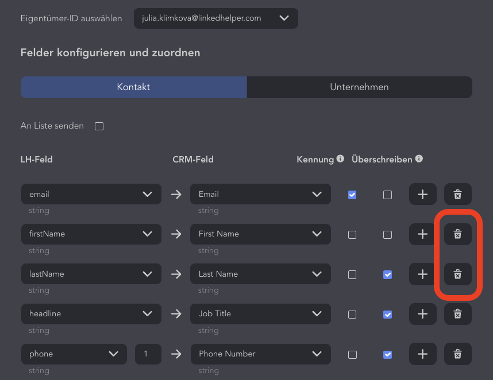Check Kennung for the lastName row
Viewport: 493px width, 380px height.
point(352,275)
